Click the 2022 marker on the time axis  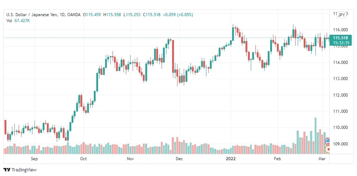point(230,158)
